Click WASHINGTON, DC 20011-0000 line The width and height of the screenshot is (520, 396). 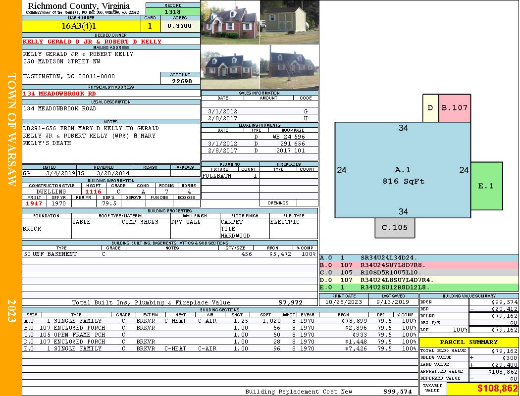[69, 76]
